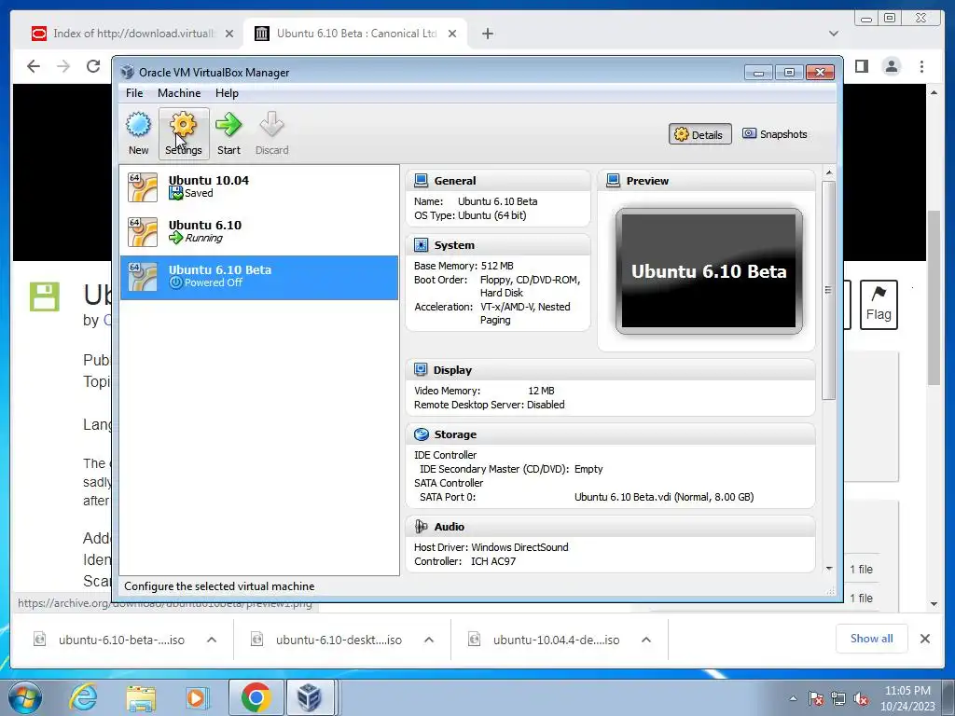Open Chrome profile avatar icon
Viewport: 955px width, 716px height.
pos(892,66)
